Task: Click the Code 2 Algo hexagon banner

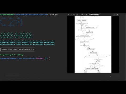Action: 16,36
